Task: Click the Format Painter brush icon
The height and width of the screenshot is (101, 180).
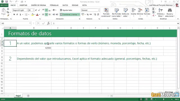Action: pos(8,15)
